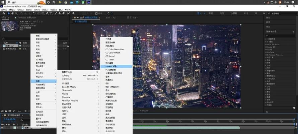The height and width of the screenshot is (134, 298).
Task: Expand Keying in Effects & Presets panel
Action: tap(266, 50)
